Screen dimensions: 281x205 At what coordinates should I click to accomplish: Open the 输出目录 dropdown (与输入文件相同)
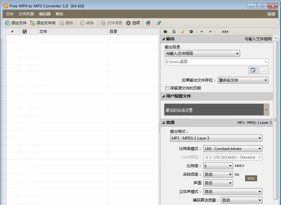pyautogui.click(x=202, y=53)
